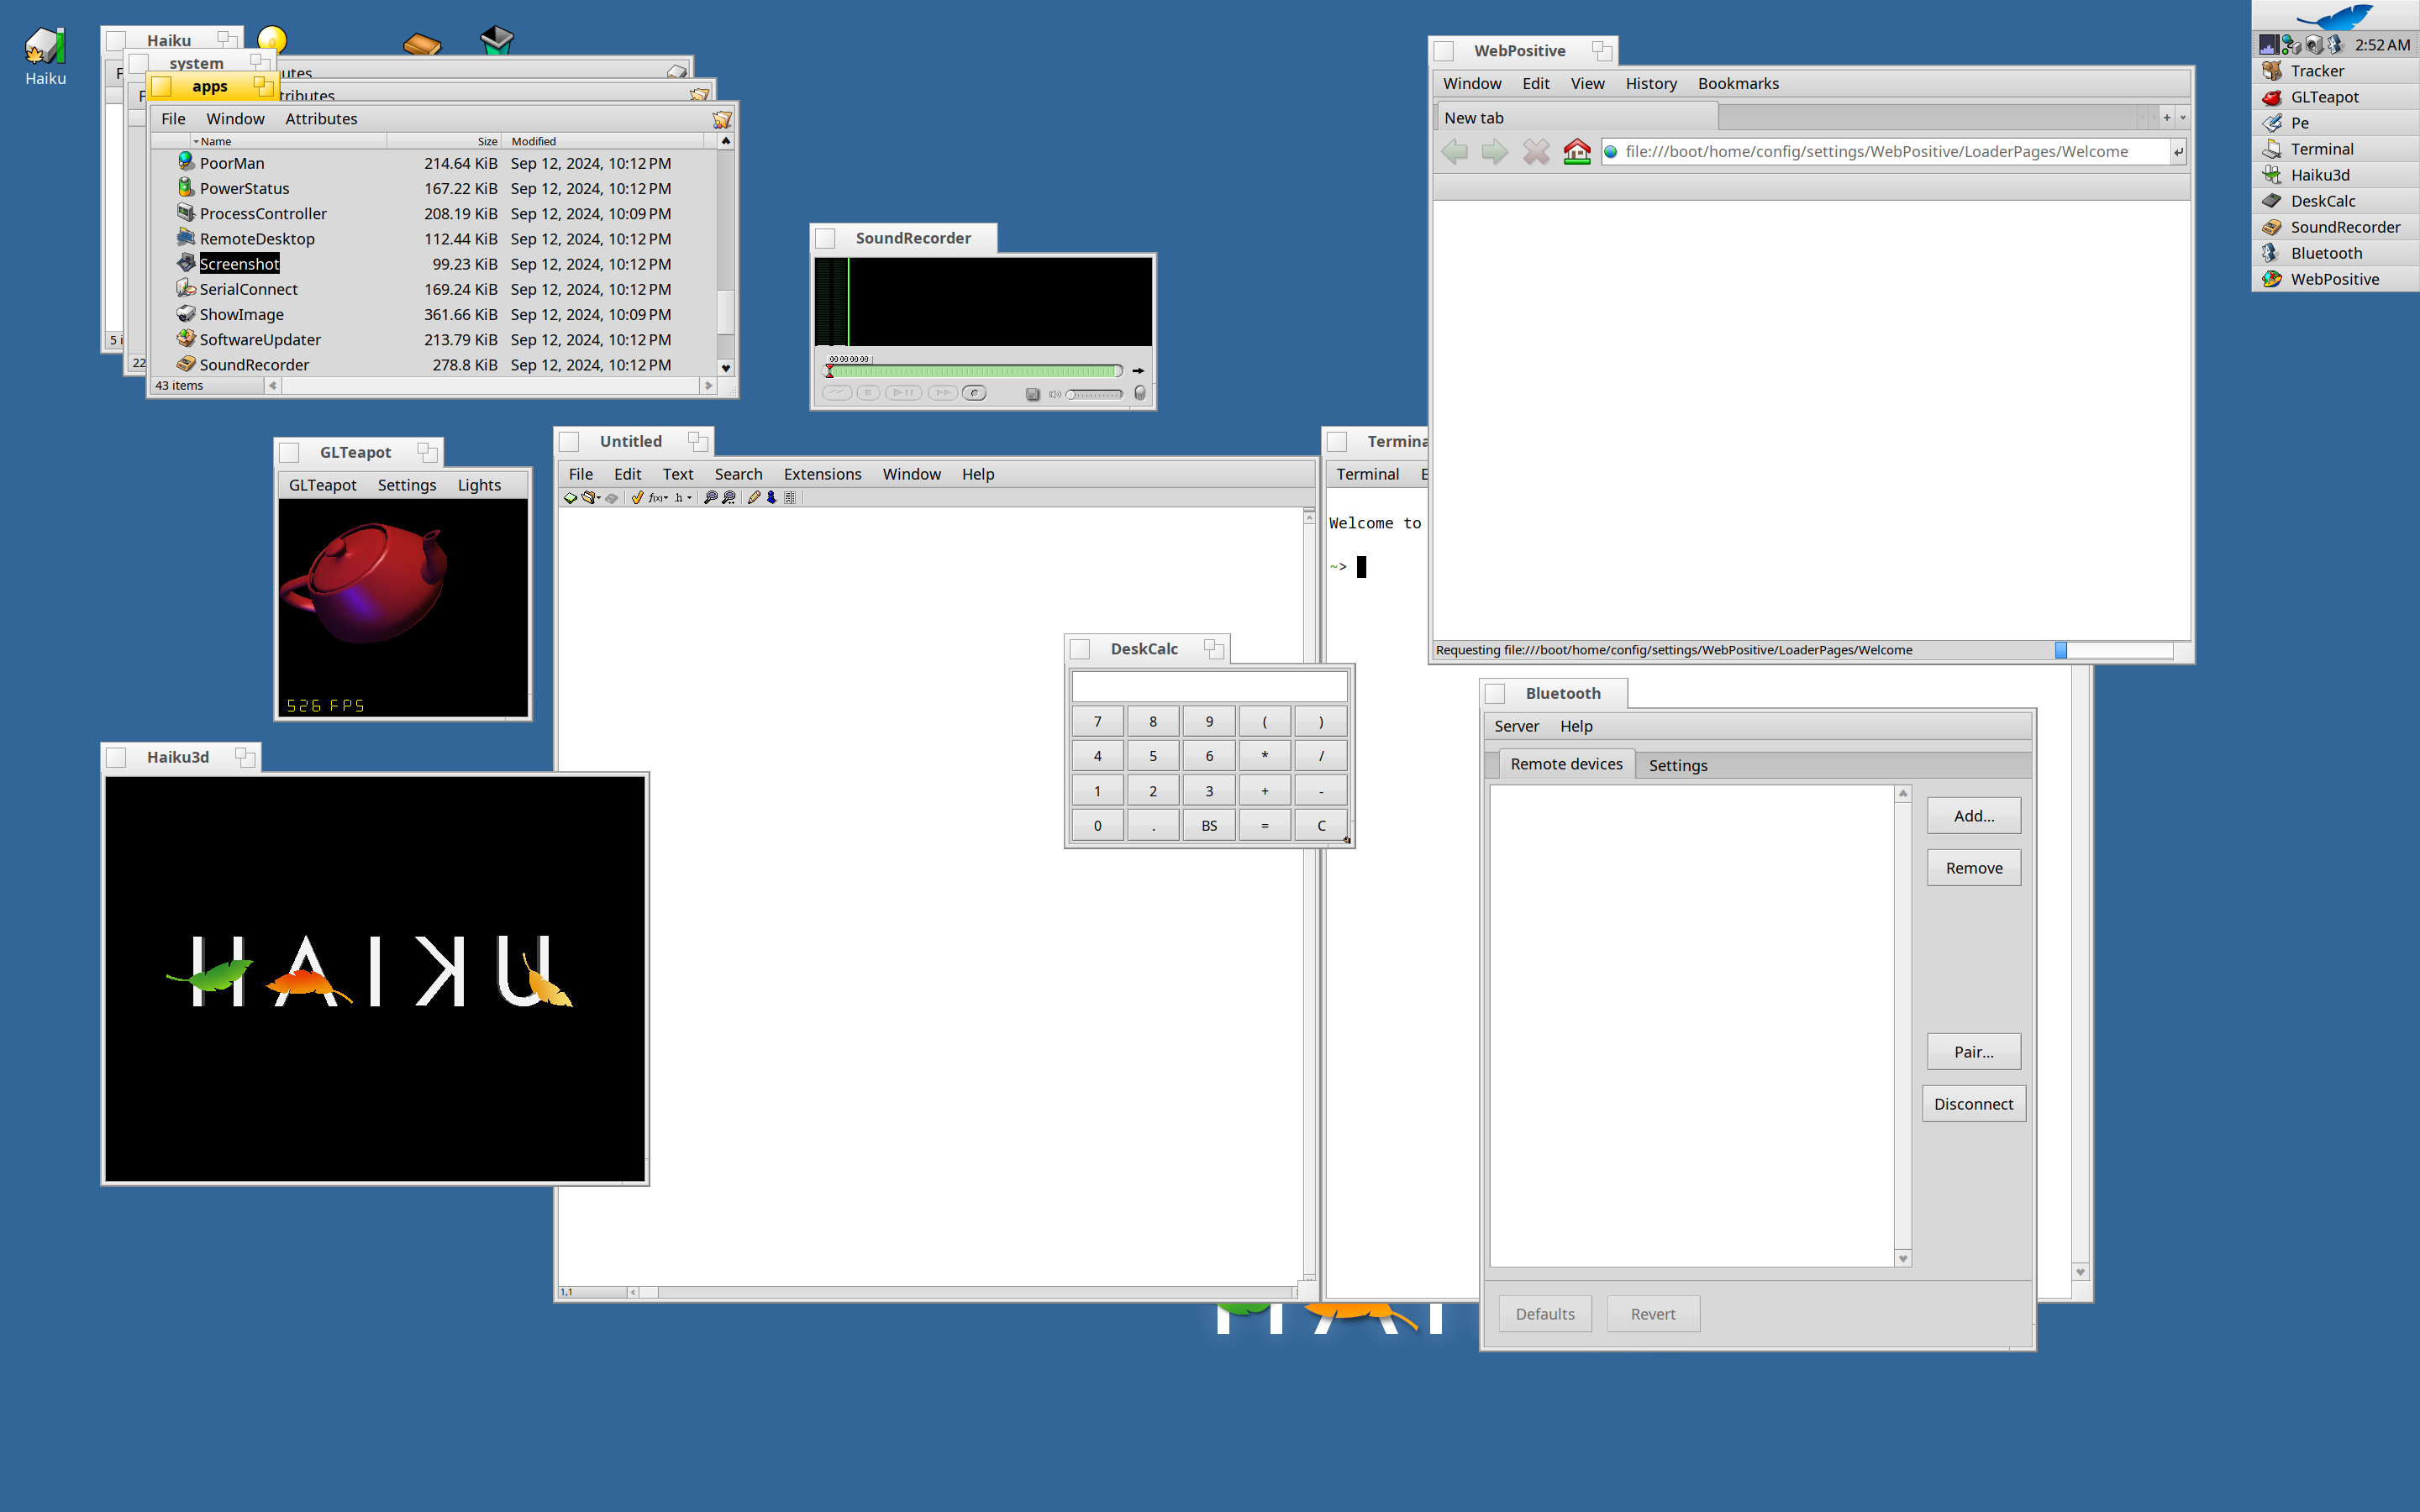The image size is (2420, 1512).
Task: Select the WebPositive entry in Deskbar
Action: (x=2335, y=279)
